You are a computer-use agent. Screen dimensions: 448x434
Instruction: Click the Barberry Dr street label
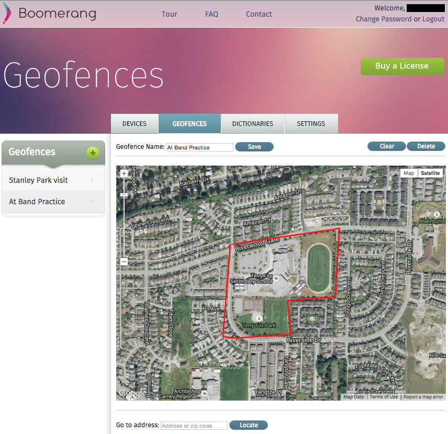pos(194,182)
